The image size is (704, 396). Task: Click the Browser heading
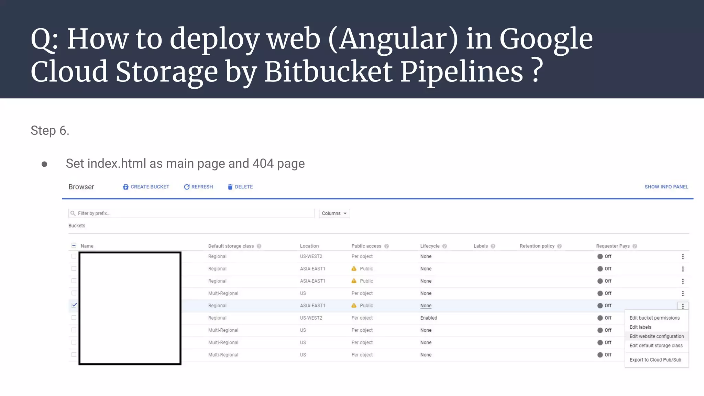coord(81,187)
